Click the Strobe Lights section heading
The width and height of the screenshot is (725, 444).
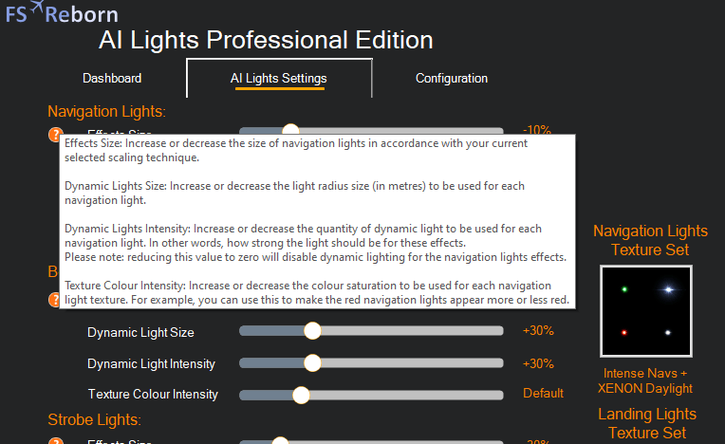click(94, 419)
